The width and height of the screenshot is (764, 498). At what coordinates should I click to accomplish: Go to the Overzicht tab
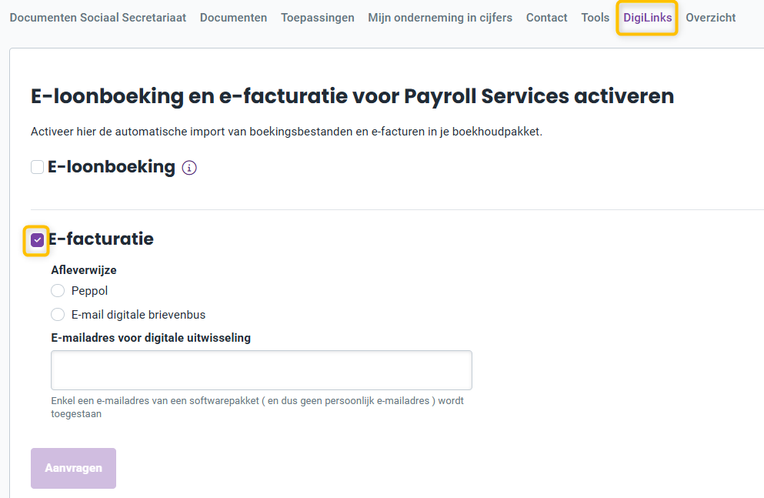coord(710,17)
